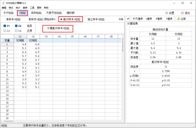Click the C2 column header
The image size is (196, 128).
coord(33,36)
